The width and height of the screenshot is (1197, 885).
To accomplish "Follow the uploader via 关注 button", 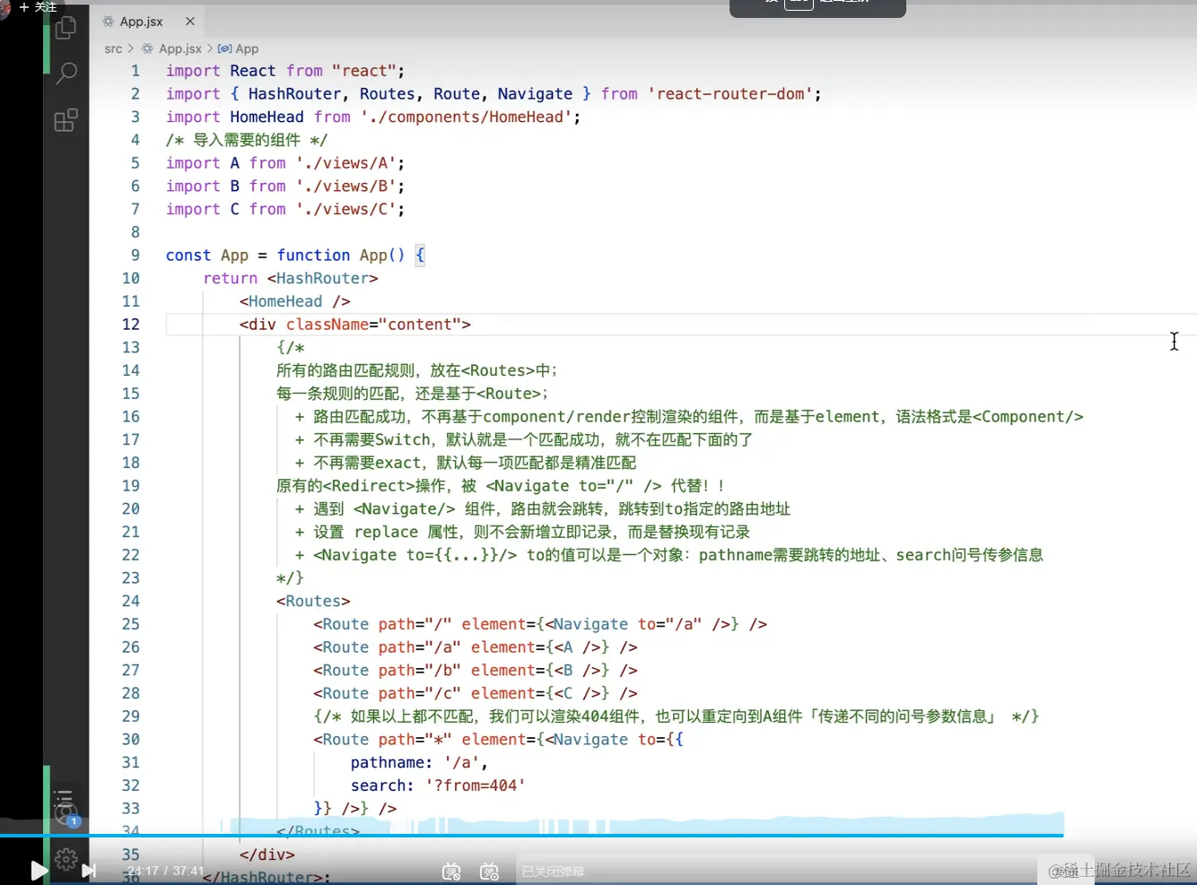I will 38,6.
